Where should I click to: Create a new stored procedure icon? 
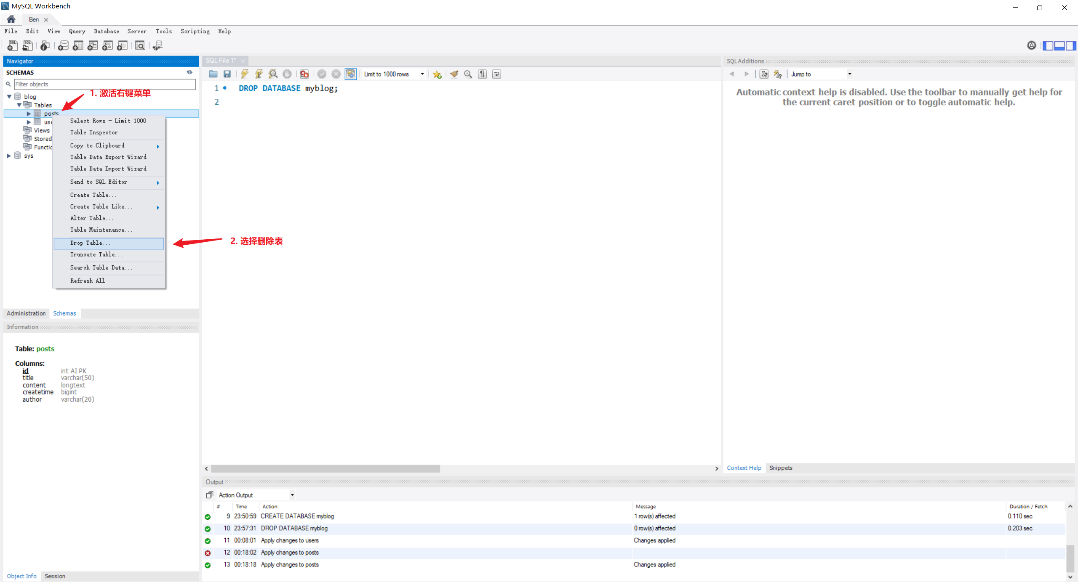107,45
